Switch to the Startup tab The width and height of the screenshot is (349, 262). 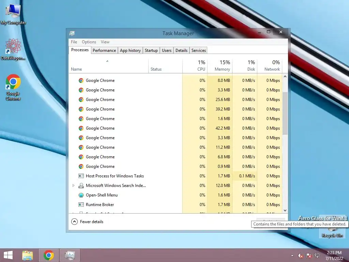pos(151,50)
